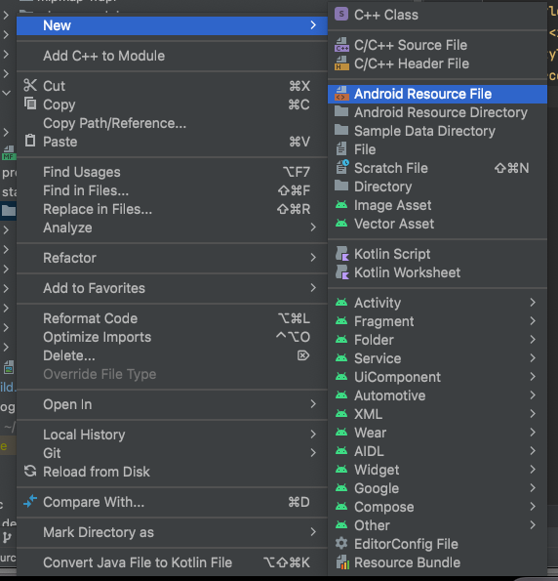
Task: Choose Find Usages
Action: point(172,172)
